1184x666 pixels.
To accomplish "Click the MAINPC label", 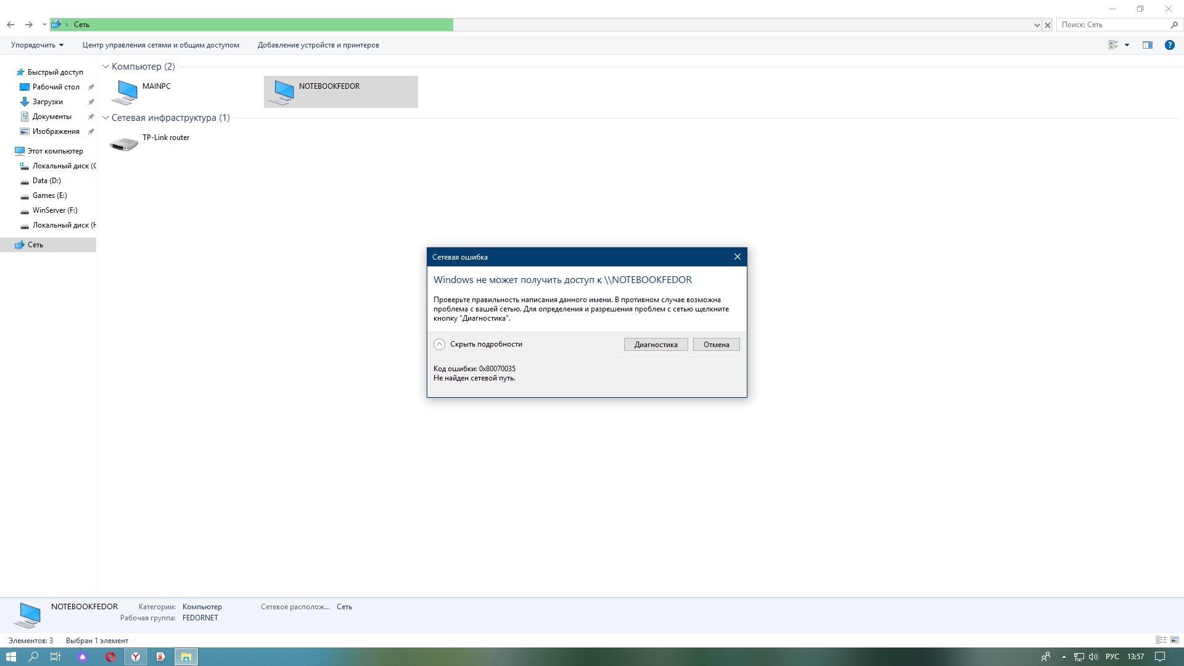I will 157,86.
